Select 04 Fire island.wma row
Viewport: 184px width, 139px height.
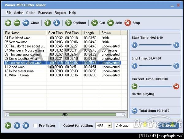click(x=63, y=38)
